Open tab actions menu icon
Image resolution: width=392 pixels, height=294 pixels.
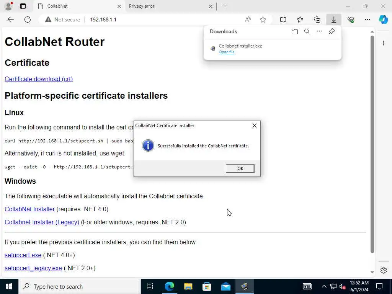pyautogui.click(x=23, y=6)
